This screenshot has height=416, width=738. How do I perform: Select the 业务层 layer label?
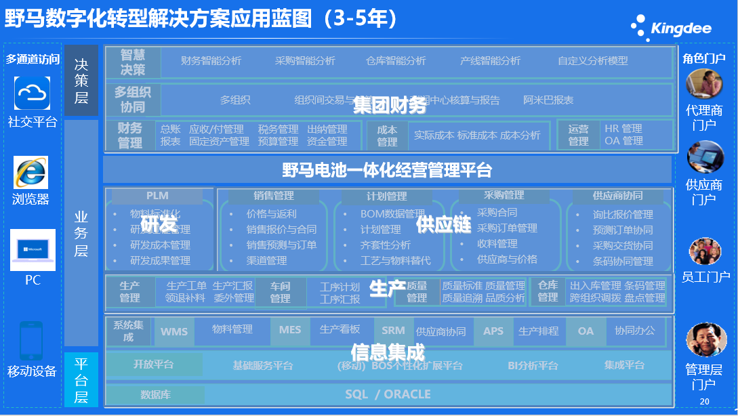[x=81, y=233]
